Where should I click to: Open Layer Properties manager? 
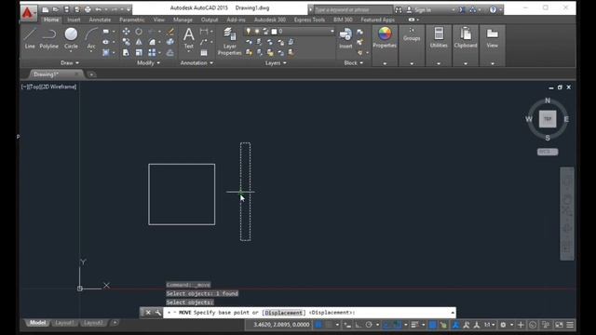pos(229,41)
